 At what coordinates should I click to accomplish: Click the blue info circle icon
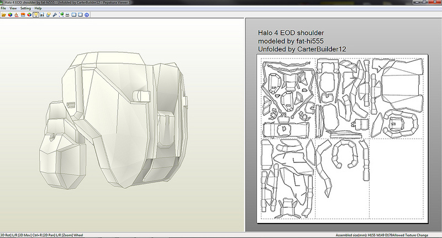pyautogui.click(x=87, y=15)
